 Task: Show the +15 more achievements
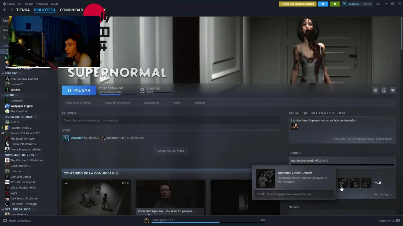pos(378,183)
